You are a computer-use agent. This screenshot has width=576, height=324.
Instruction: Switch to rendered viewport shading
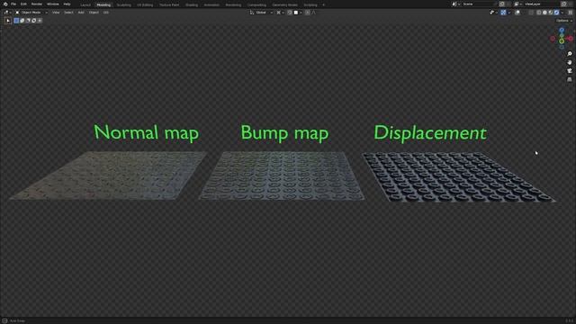click(x=556, y=13)
